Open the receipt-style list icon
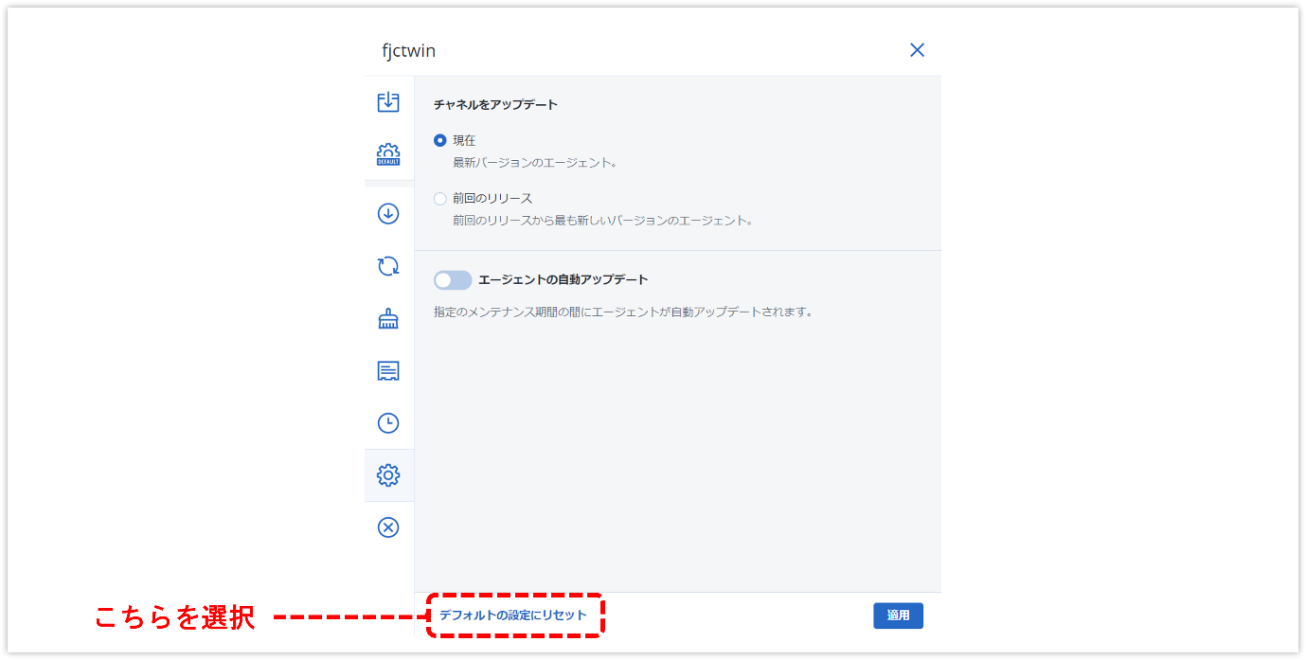Image resolution: width=1306 pixels, height=660 pixels. tap(388, 371)
